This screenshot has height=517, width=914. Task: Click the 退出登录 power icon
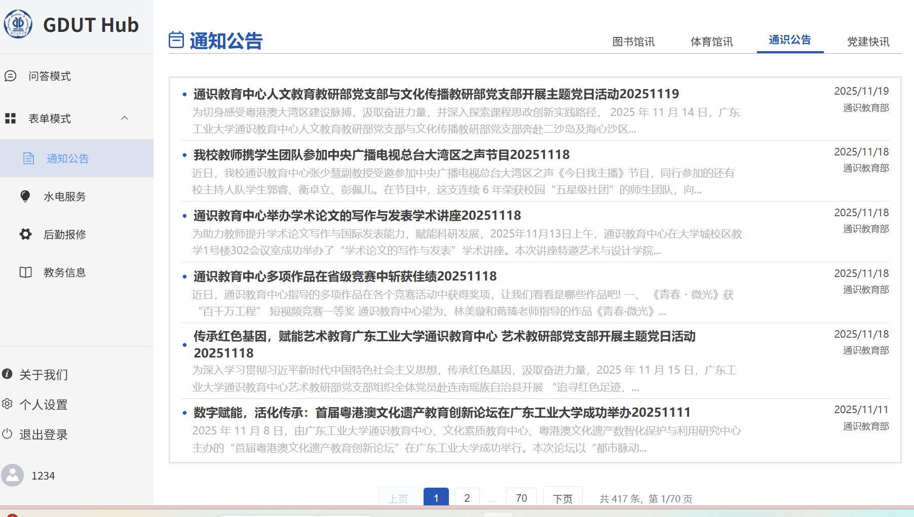point(7,434)
